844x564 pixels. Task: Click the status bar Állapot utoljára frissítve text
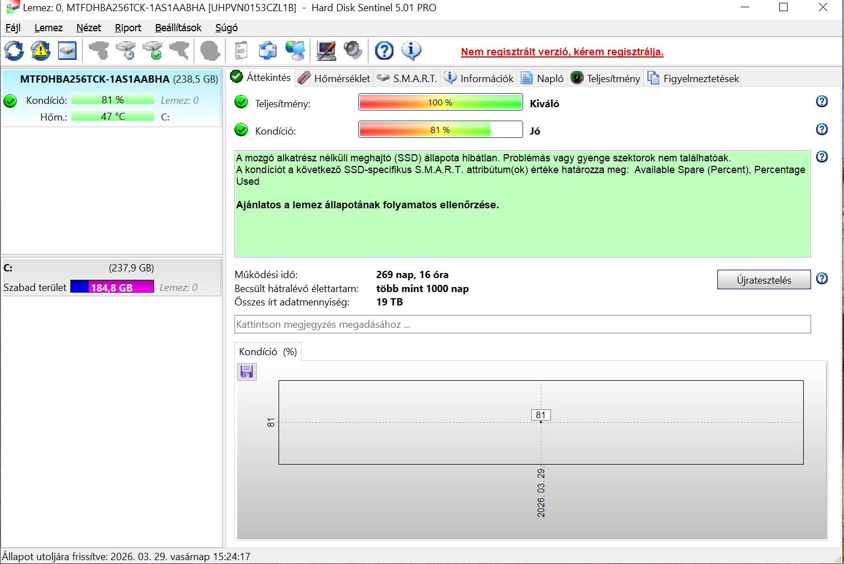(x=126, y=556)
